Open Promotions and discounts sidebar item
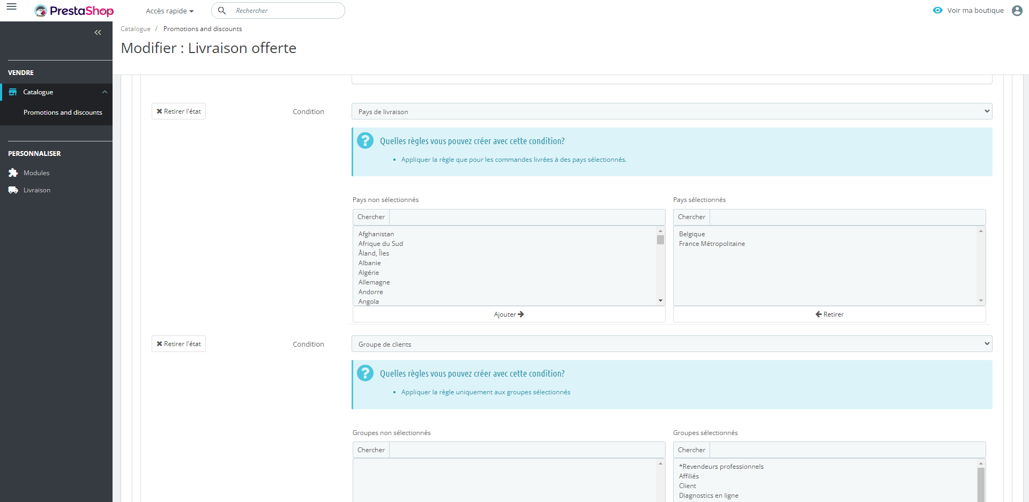Viewport: 1029px width, 502px height. pyautogui.click(x=63, y=113)
